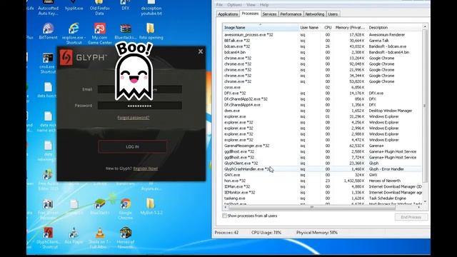The height and width of the screenshot is (257, 457).
Task: Select the Bluestacks archive desktop icon
Action: 126,31
